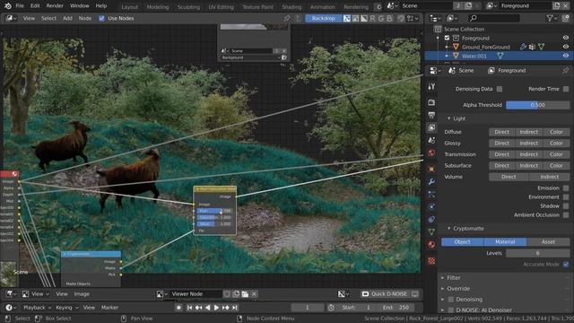574x323 pixels.
Task: Open the Window menu
Action: [80, 6]
